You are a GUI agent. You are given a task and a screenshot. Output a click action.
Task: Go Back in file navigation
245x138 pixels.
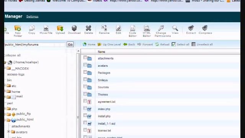point(129,44)
